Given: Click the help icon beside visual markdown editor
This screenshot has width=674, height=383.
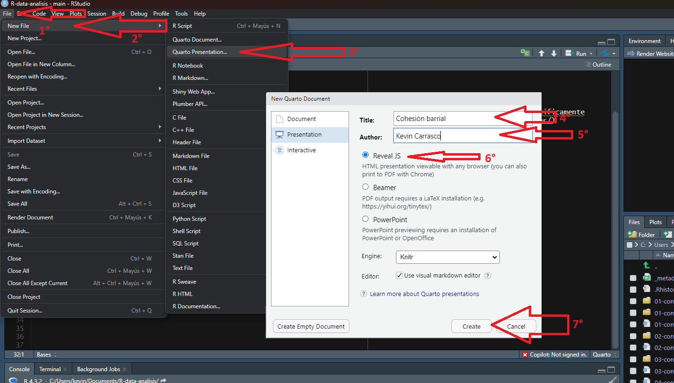Looking at the screenshot, I should [x=488, y=276].
